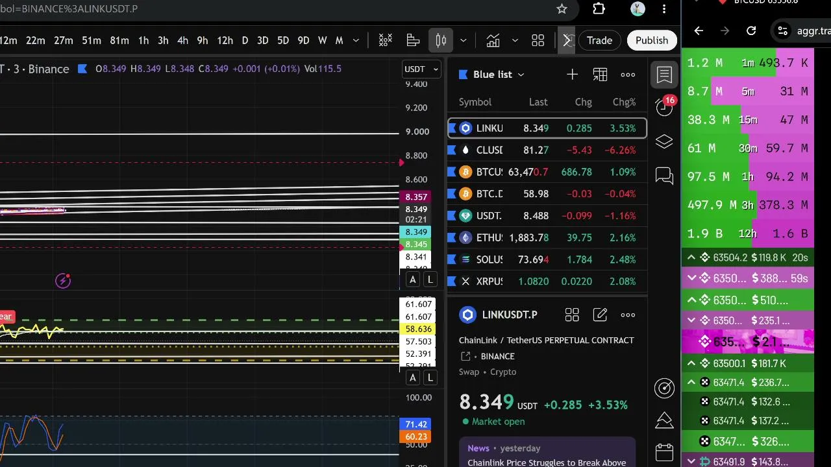Open LINKUSDT.P details grid icon
The width and height of the screenshot is (831, 467).
pyautogui.click(x=572, y=315)
